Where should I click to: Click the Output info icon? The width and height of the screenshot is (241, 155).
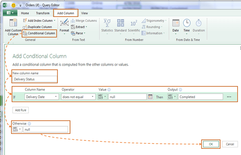click(x=181, y=90)
